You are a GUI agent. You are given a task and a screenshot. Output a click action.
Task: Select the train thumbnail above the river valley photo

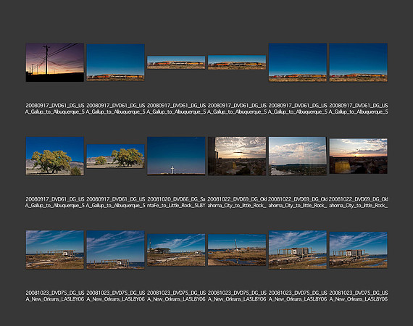coord(298,62)
